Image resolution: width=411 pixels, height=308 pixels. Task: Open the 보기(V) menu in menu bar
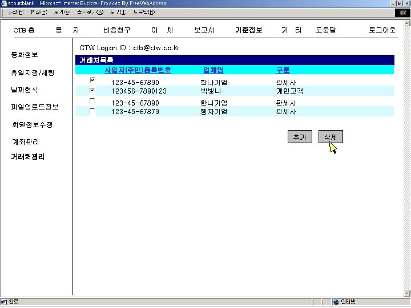pos(62,13)
